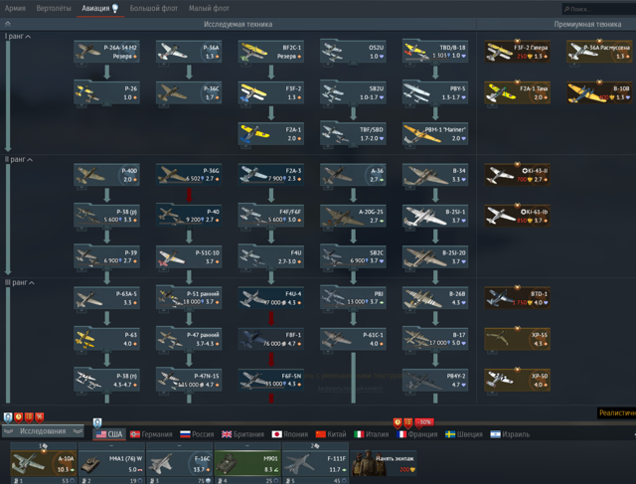Select the F-16C crew slot
636x484 pixels.
(x=180, y=463)
